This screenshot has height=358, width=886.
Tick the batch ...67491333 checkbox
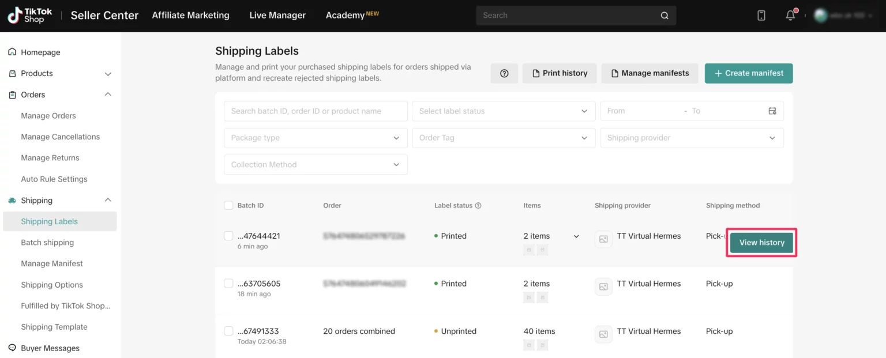228,331
